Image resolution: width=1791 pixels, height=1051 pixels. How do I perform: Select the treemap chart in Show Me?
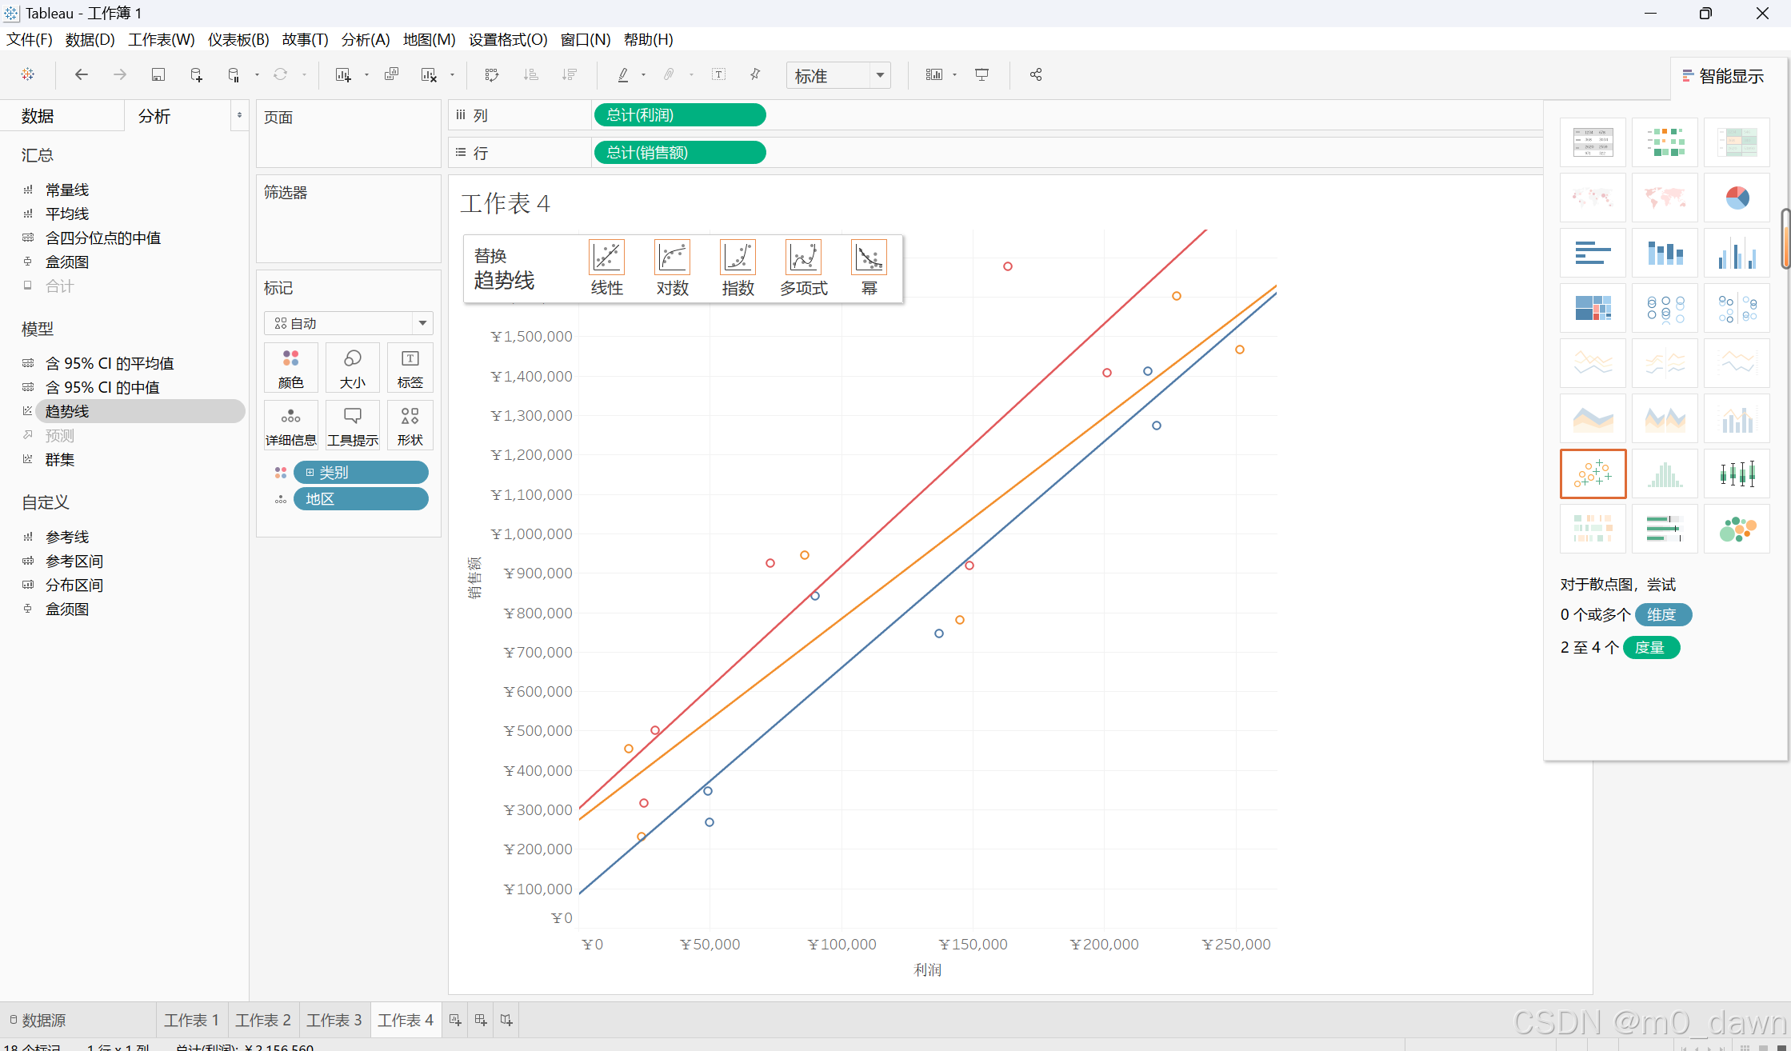tap(1593, 308)
